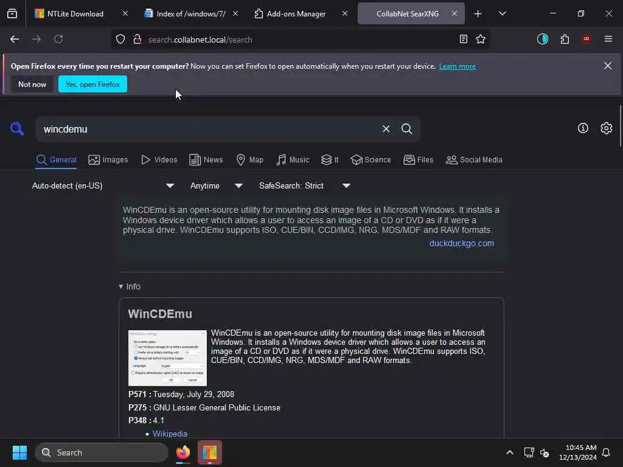
Task: Follow the duckduckgo.com link
Action: [x=462, y=243]
